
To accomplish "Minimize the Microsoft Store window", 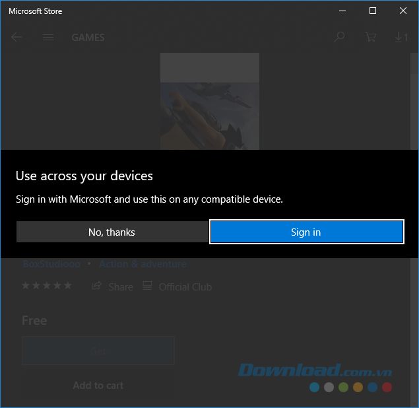I will coord(342,11).
